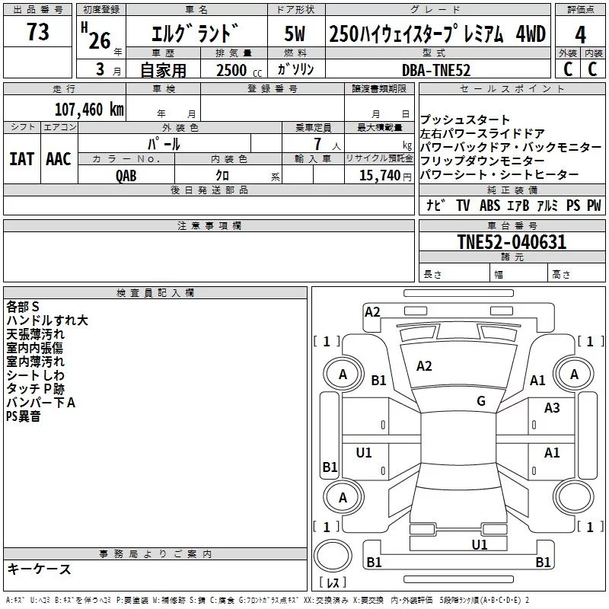Select エアB in the genuine equipment row

coord(518,205)
